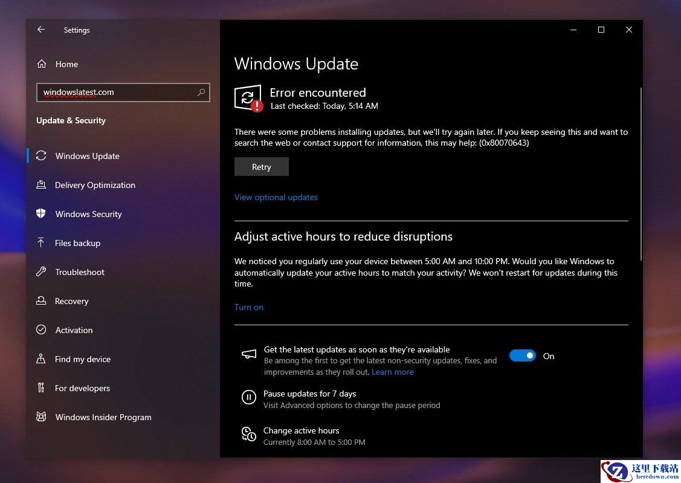This screenshot has height=483, width=681.
Task: Click the Find a setting search box
Action: pos(123,92)
